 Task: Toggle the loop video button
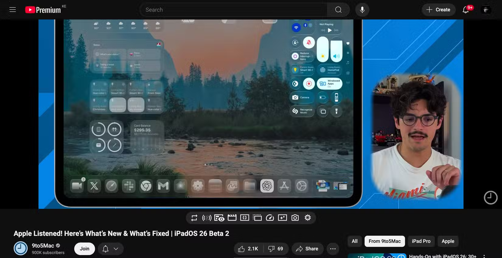[194, 218]
